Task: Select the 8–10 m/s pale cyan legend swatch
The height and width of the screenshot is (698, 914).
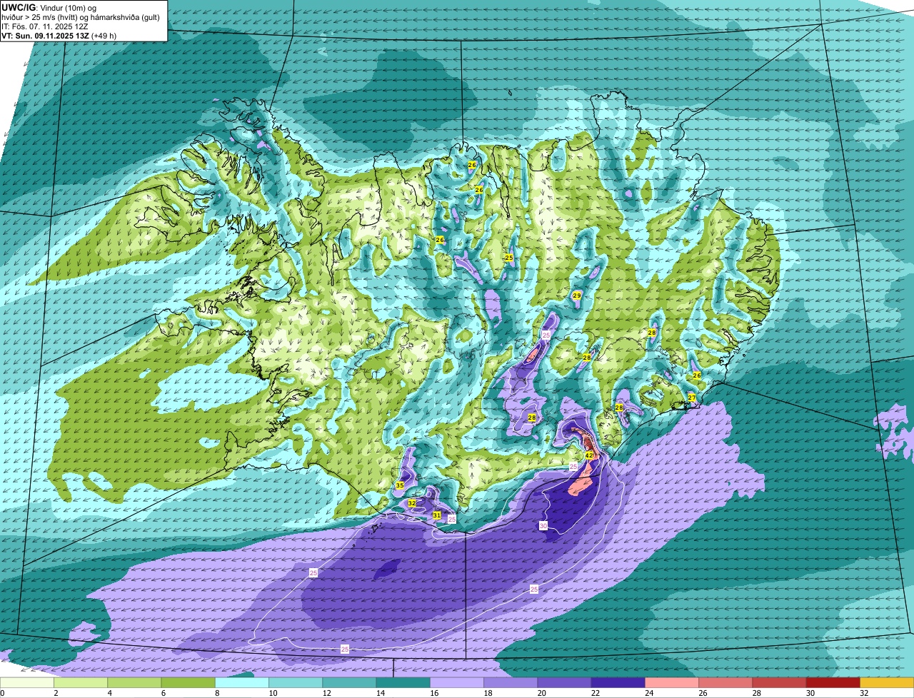Action: click(242, 682)
